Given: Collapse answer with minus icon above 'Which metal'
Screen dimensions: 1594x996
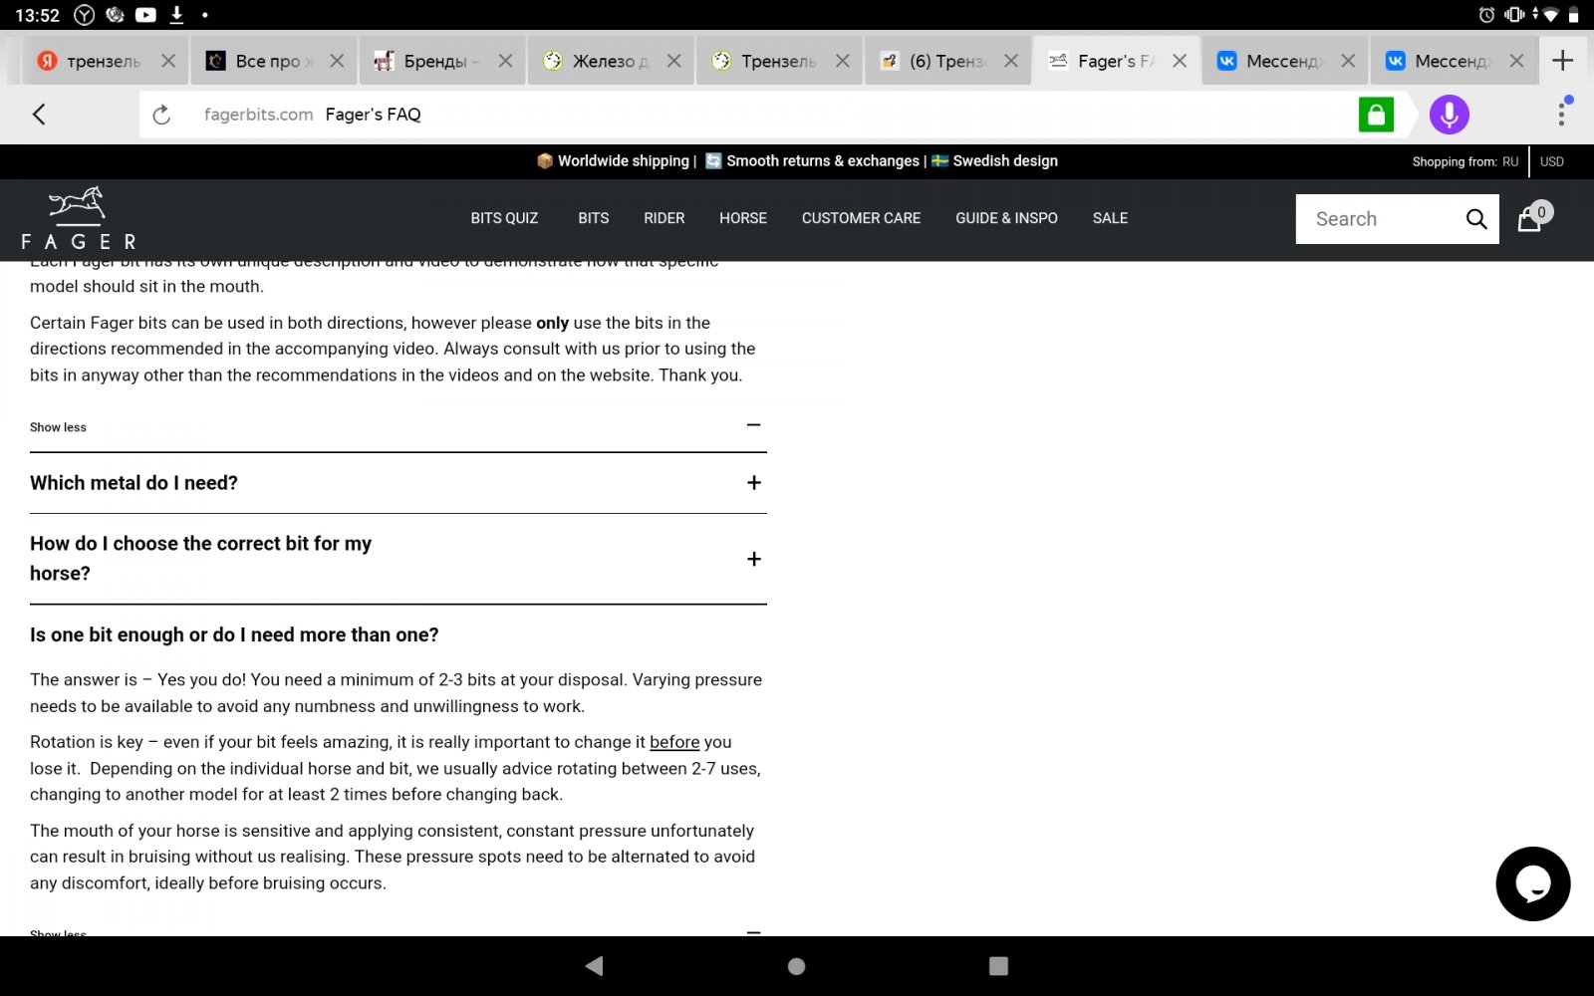Looking at the screenshot, I should [754, 425].
